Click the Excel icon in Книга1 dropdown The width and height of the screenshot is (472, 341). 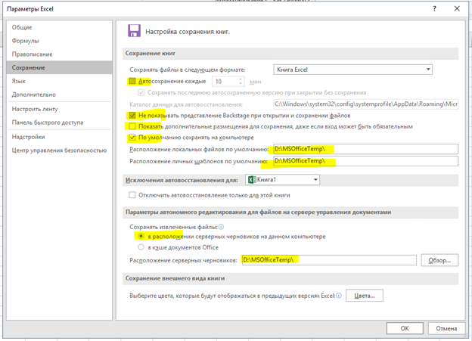click(x=252, y=180)
